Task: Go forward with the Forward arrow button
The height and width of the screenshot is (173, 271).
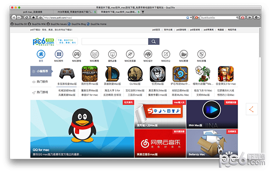Action: [19, 17]
